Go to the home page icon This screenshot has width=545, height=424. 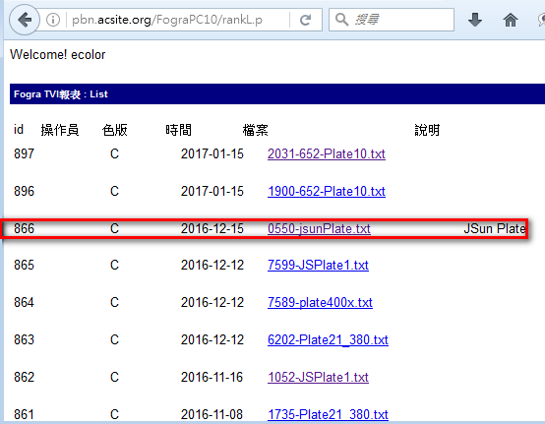coord(511,20)
